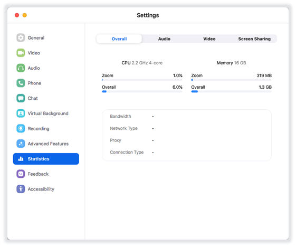This screenshot has height=247, width=296.
Task: Click 'Overall' label under Memory
Action: 198,87
